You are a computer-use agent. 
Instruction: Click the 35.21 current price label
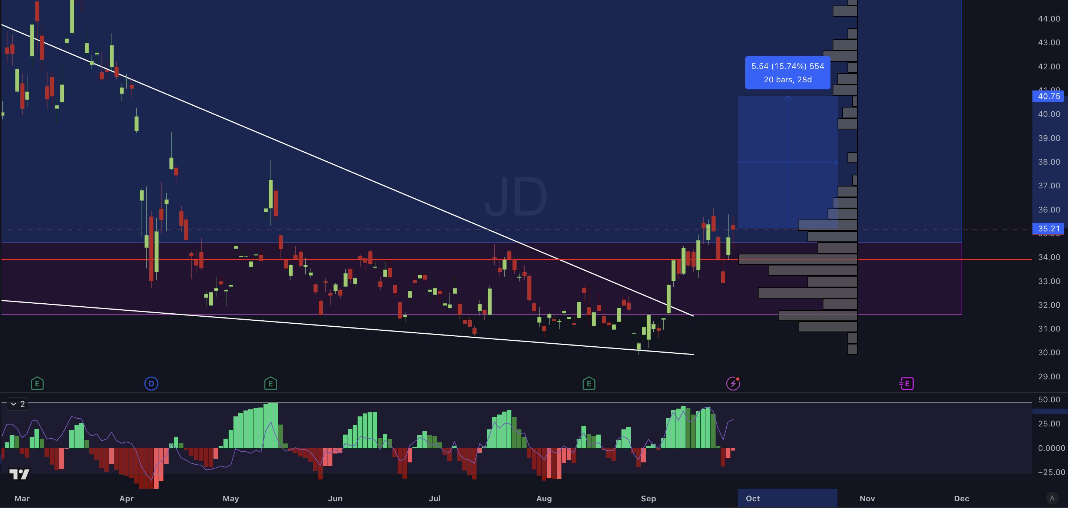pos(1048,228)
